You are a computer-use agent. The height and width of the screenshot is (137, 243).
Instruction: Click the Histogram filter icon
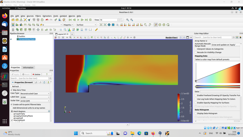69,30
